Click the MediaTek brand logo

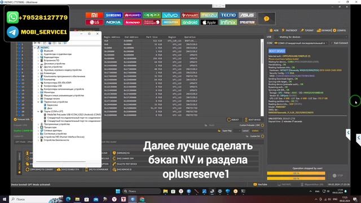click(x=171, y=23)
